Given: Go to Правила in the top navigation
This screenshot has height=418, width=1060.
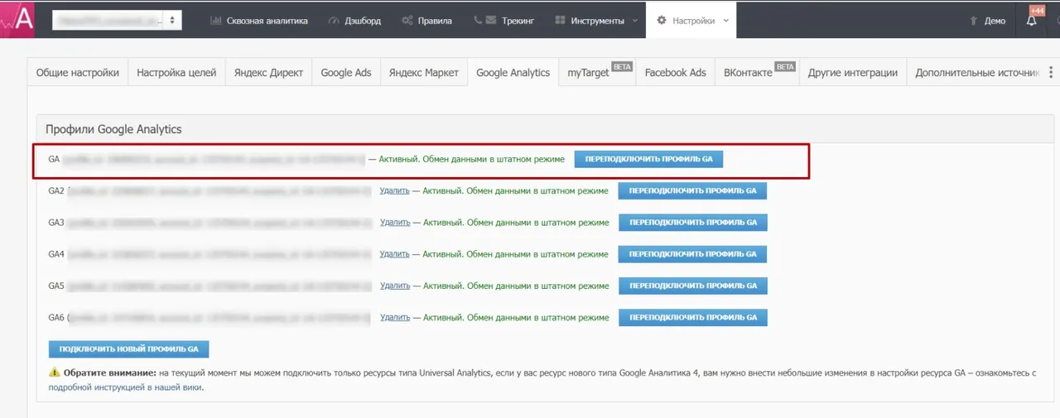Looking at the screenshot, I should [427, 21].
